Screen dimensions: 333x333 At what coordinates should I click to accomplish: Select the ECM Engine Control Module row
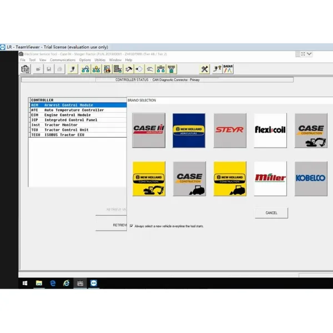(78, 115)
